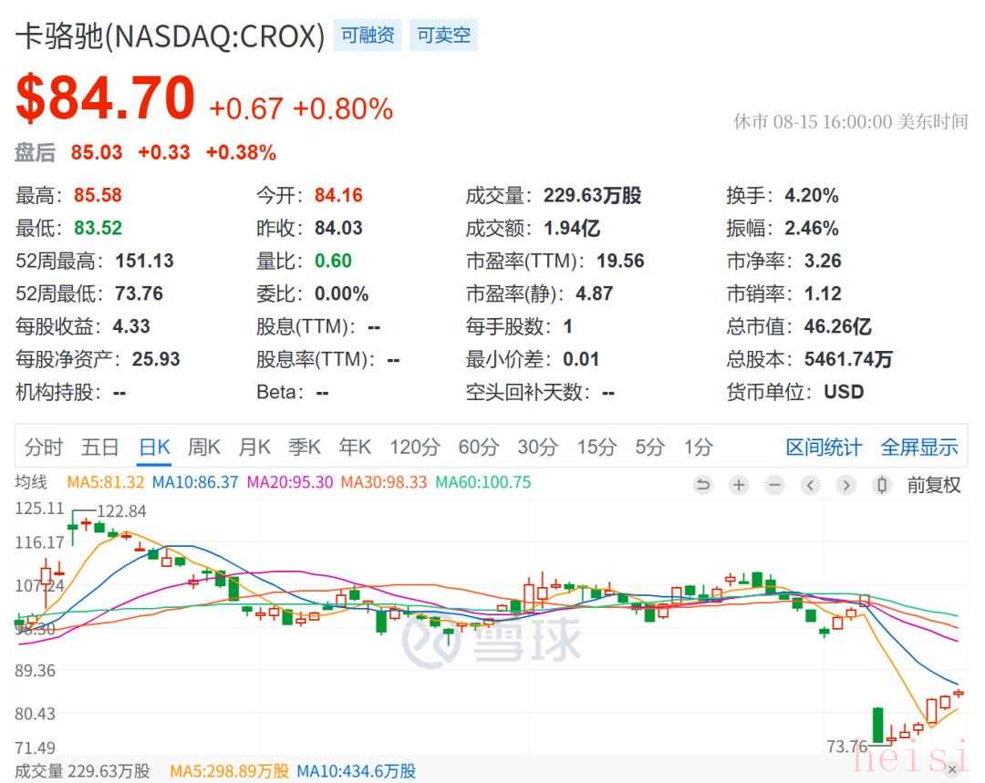Select the 周K weekly chart tab
This screenshot has width=985, height=783.
204,448
